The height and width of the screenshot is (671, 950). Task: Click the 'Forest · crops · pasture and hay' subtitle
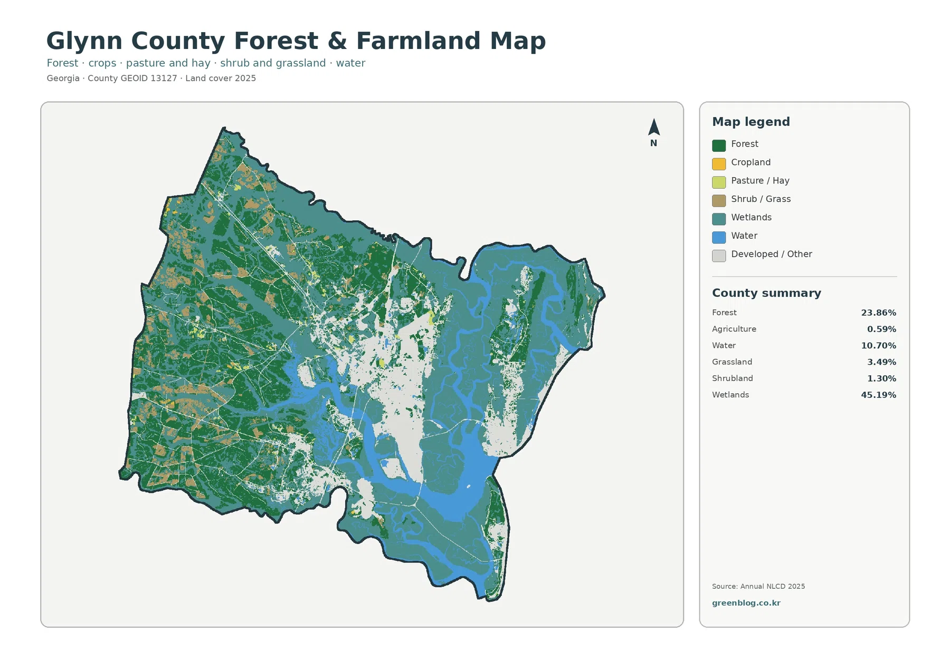coord(206,63)
